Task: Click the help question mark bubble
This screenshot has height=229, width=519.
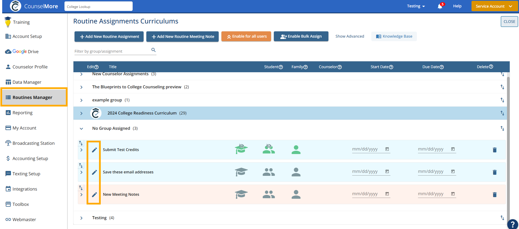Action: 512,224
